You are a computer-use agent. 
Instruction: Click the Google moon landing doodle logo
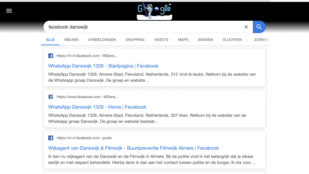click(x=154, y=11)
